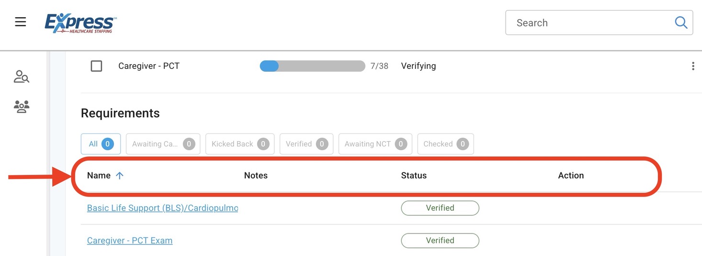Filter requirements by Awaiting NCT
702x256 pixels.
point(375,144)
